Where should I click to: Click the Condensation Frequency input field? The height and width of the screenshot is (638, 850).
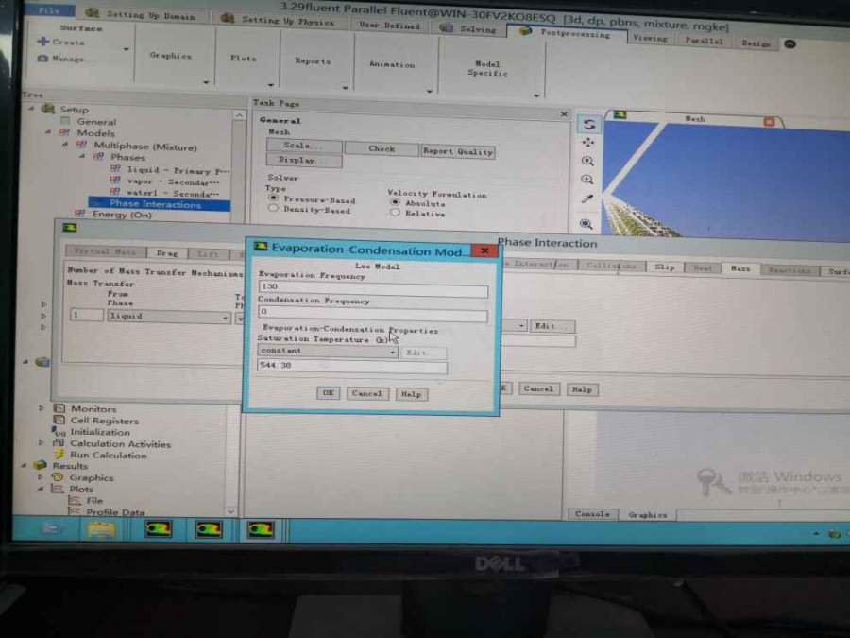pyautogui.click(x=373, y=313)
